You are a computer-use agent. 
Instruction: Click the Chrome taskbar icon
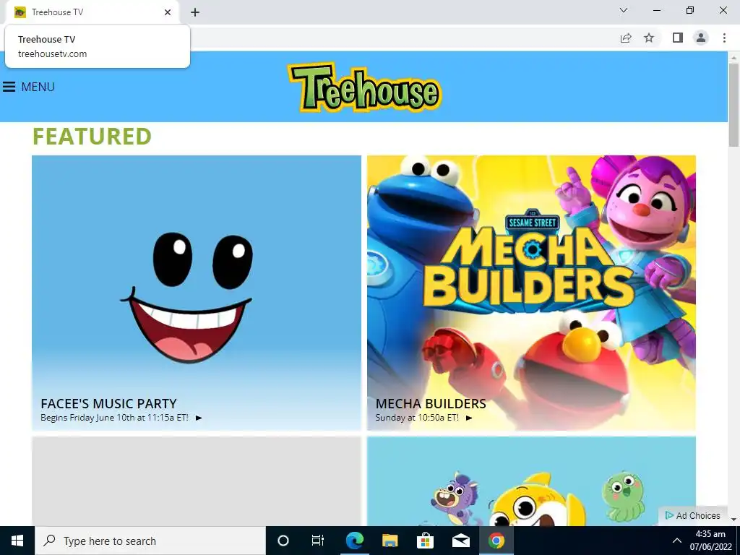click(496, 541)
